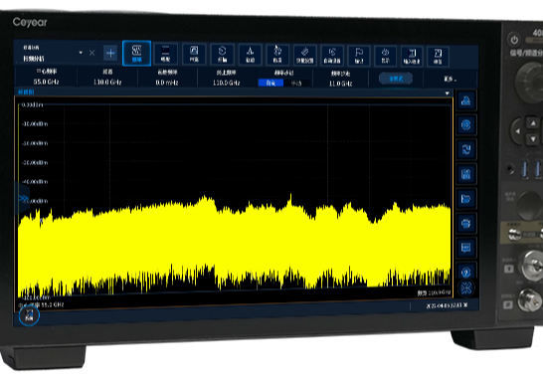Screen dimensions: 543x377
Task: Click the open folder icon in right sidebar
Action: [465, 199]
